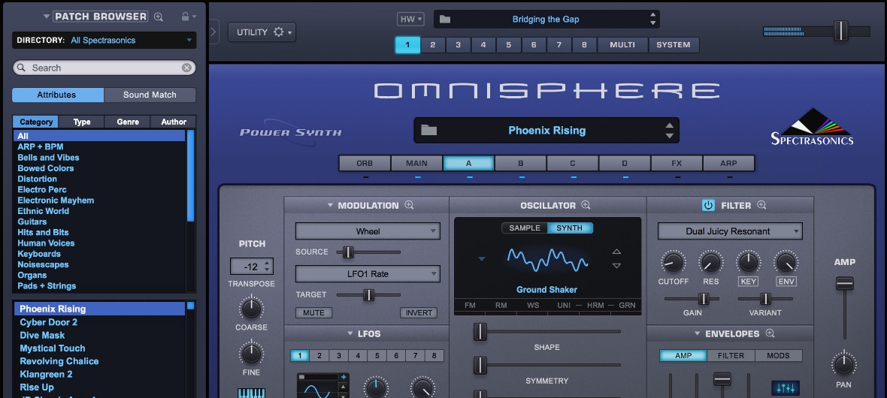This screenshot has width=887, height=398.
Task: Click the filter Env knob
Action: coord(786,262)
